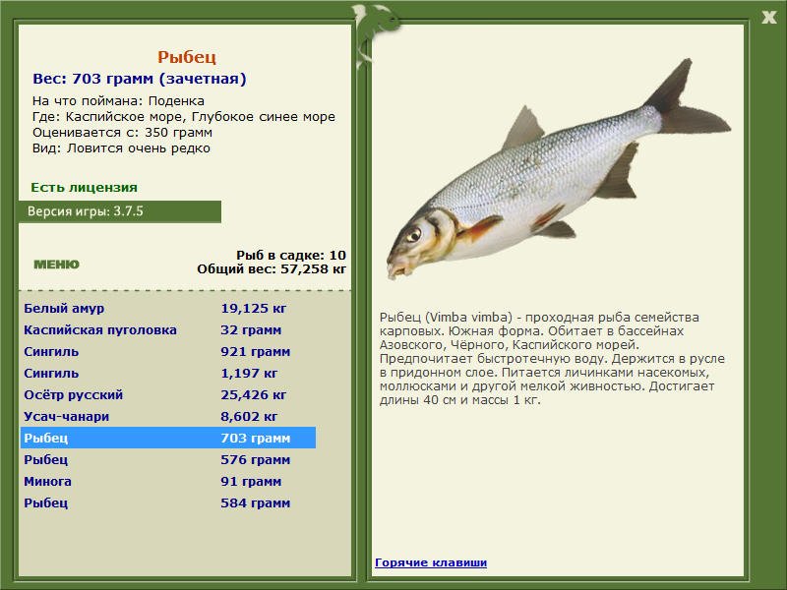Click the Общий вес: 57,258 кг text
The width and height of the screenshot is (787, 590).
272,268
